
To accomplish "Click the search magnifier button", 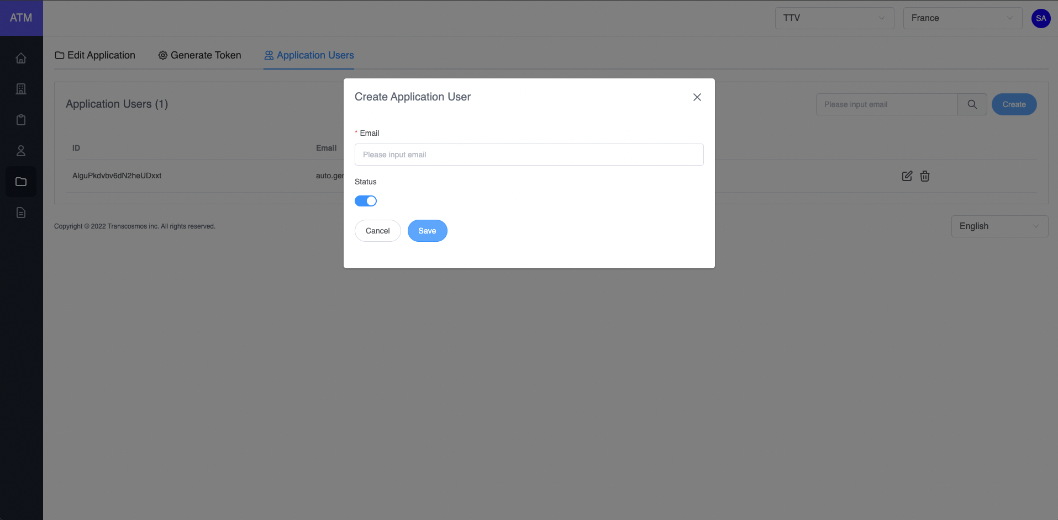I will [x=972, y=104].
